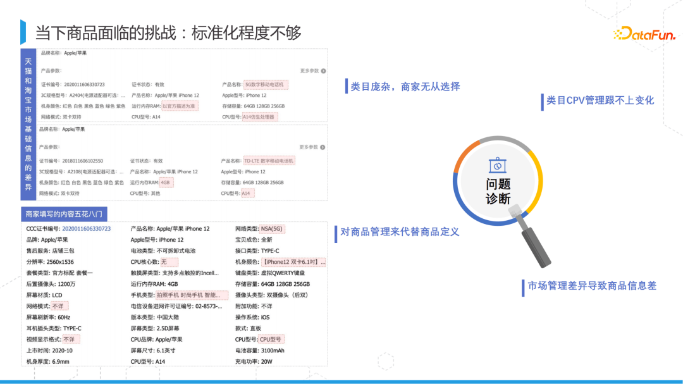Click 电池类型: 不可拆卸式电池 row
Viewport: 683px width, 384px height.
163,251
